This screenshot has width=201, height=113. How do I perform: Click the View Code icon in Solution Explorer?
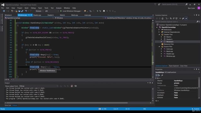pos(180,19)
